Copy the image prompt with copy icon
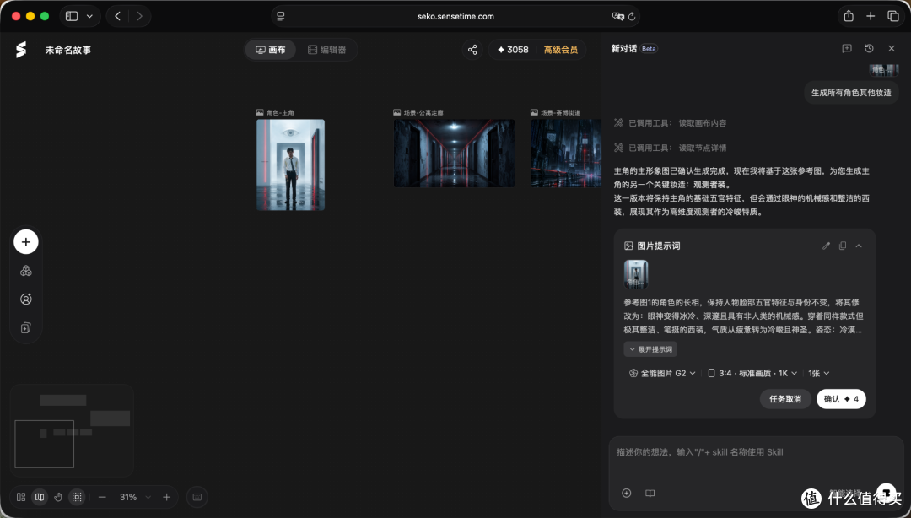 coord(843,246)
